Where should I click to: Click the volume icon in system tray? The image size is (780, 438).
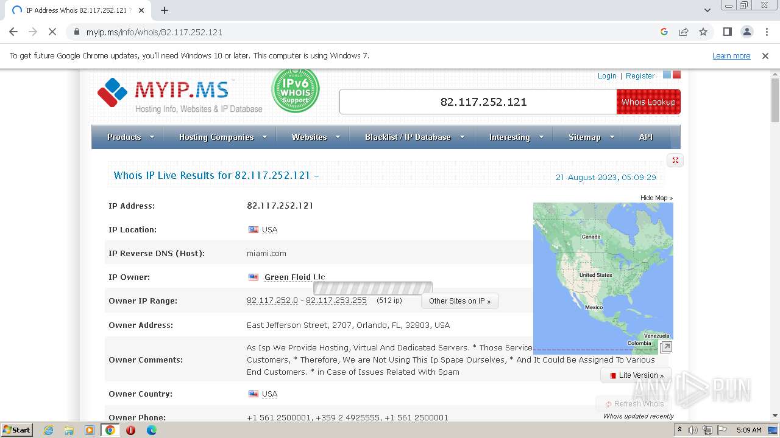click(x=693, y=430)
